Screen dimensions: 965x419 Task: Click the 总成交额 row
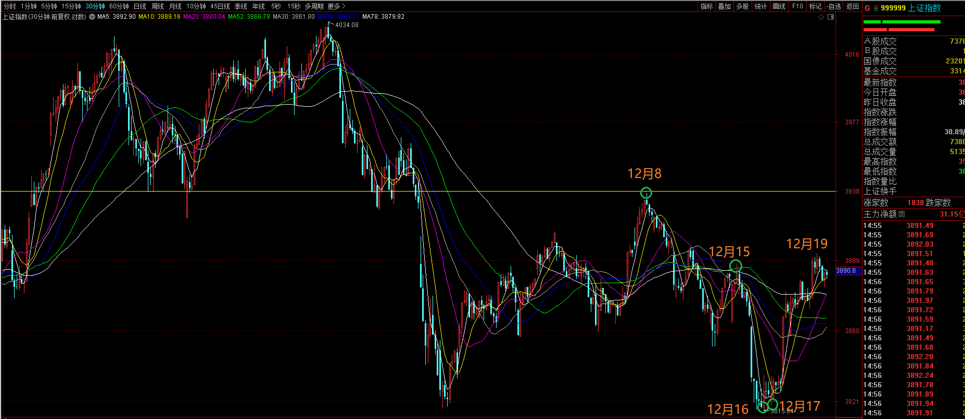point(914,142)
